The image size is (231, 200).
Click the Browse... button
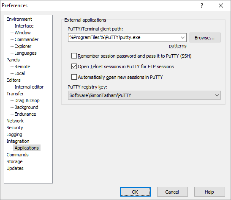point(205,38)
